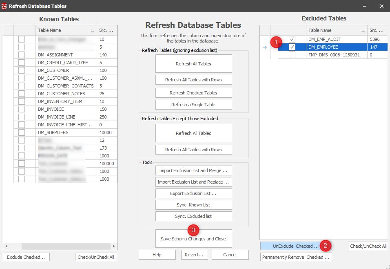Enable the DM_SUPPLIERS row checkbox
The image size is (390, 269).
click(x=22, y=132)
